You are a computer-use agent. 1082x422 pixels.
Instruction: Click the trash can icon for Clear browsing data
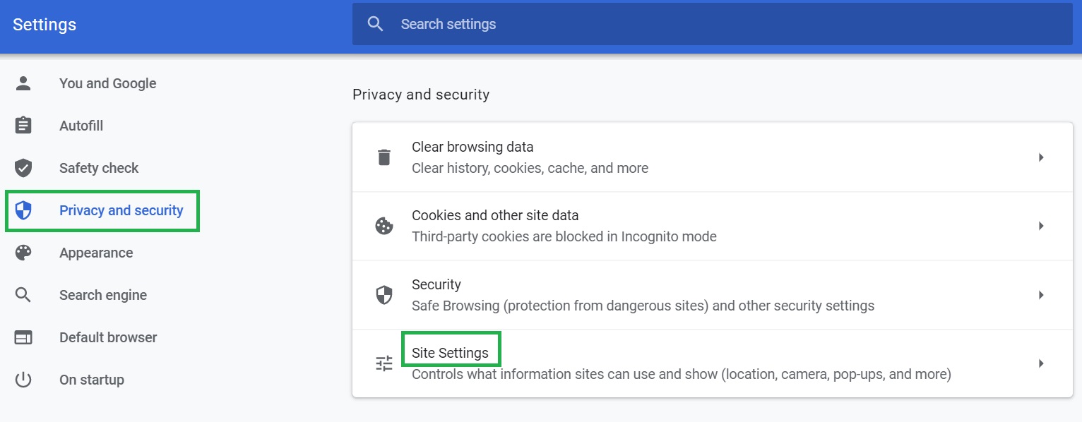click(x=384, y=157)
